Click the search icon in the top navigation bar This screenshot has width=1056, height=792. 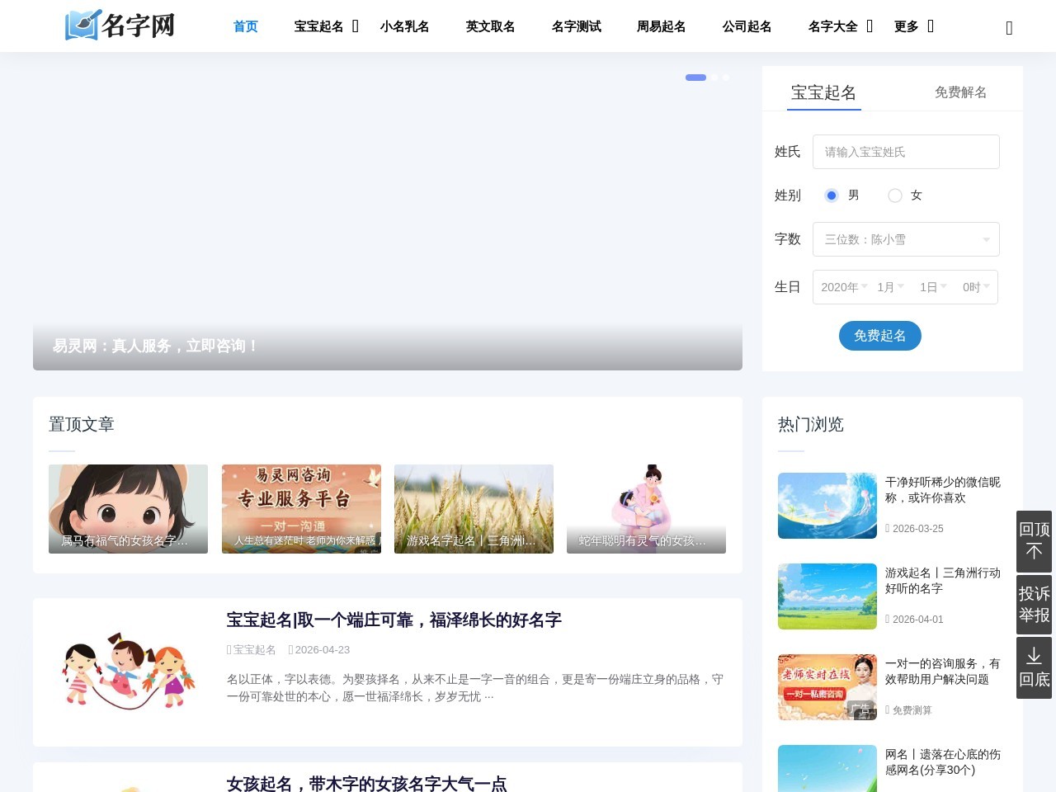tap(1008, 26)
